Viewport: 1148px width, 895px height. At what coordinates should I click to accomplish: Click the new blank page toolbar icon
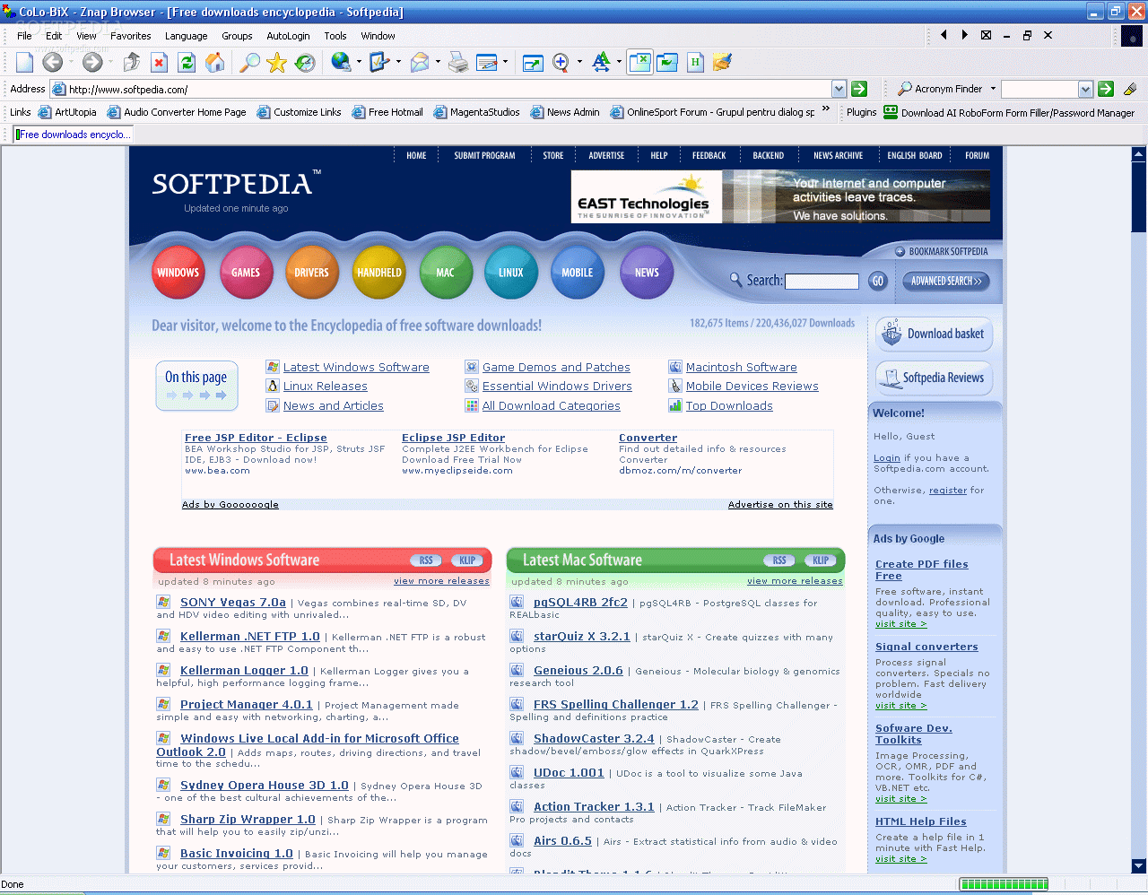[x=25, y=62]
